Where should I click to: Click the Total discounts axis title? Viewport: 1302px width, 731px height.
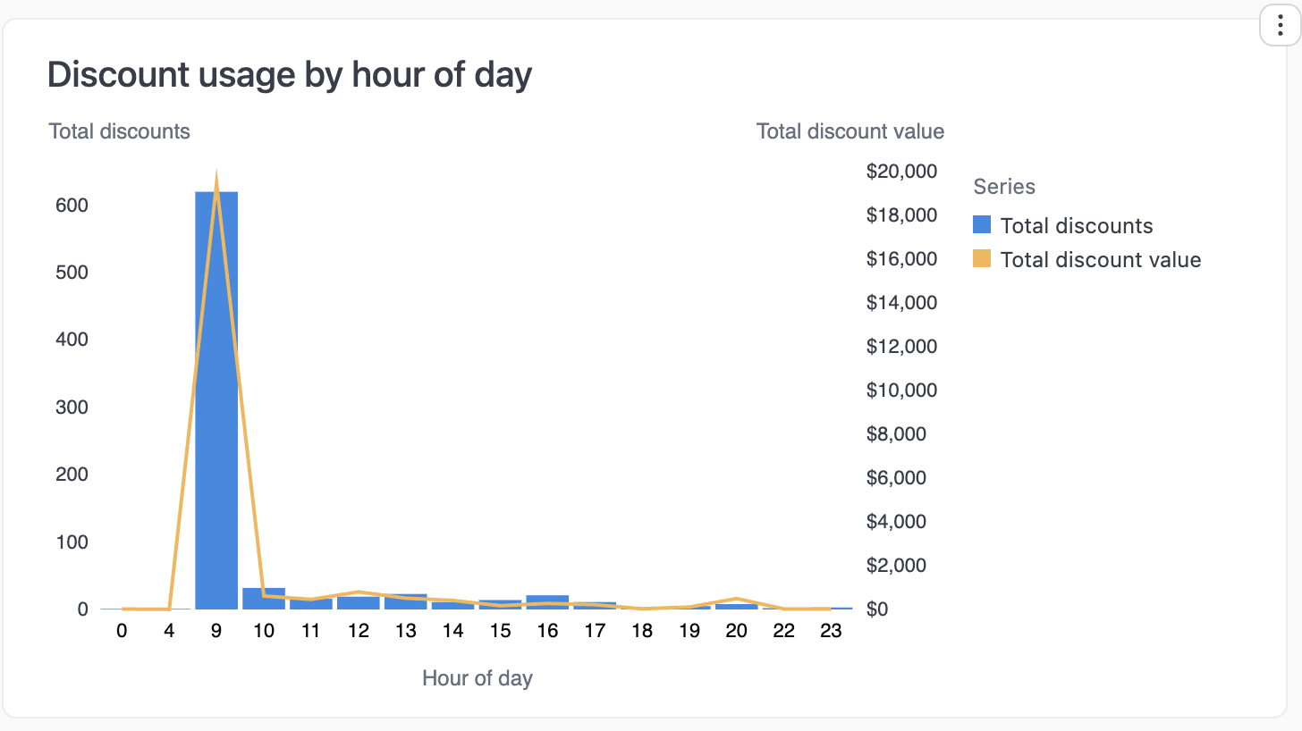[x=119, y=130]
